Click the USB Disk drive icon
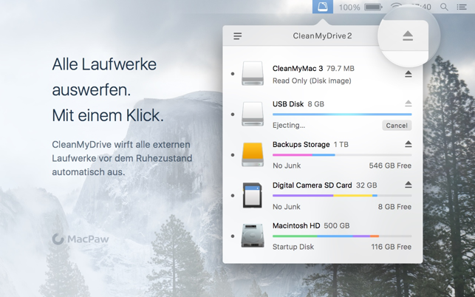This screenshot has width=475, height=297. 253,114
